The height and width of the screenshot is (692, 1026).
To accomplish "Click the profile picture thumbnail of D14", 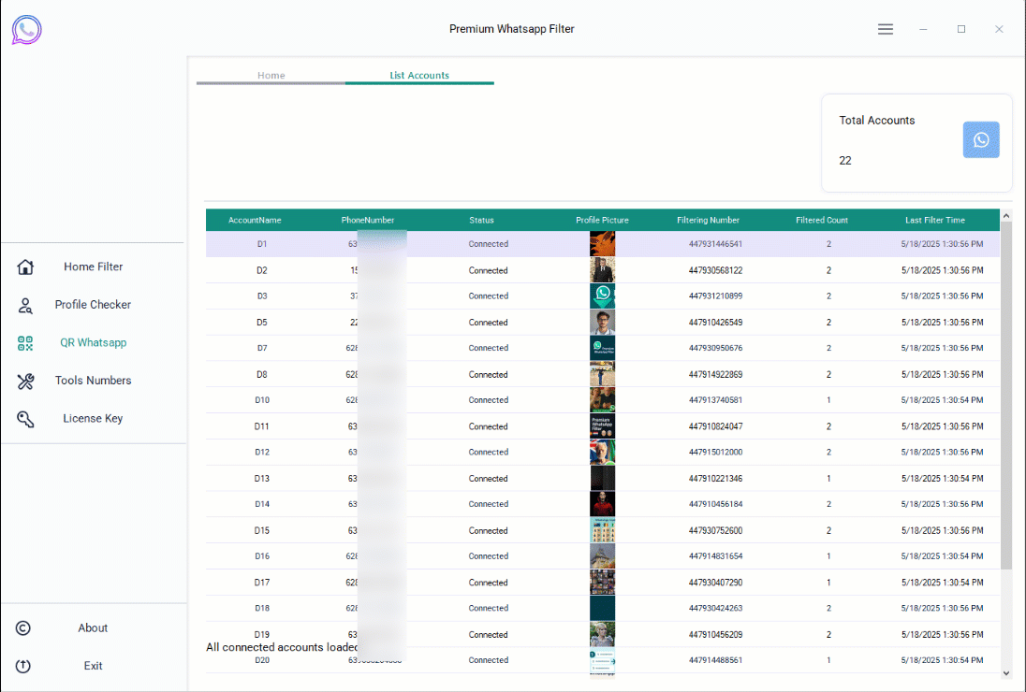I will [602, 504].
